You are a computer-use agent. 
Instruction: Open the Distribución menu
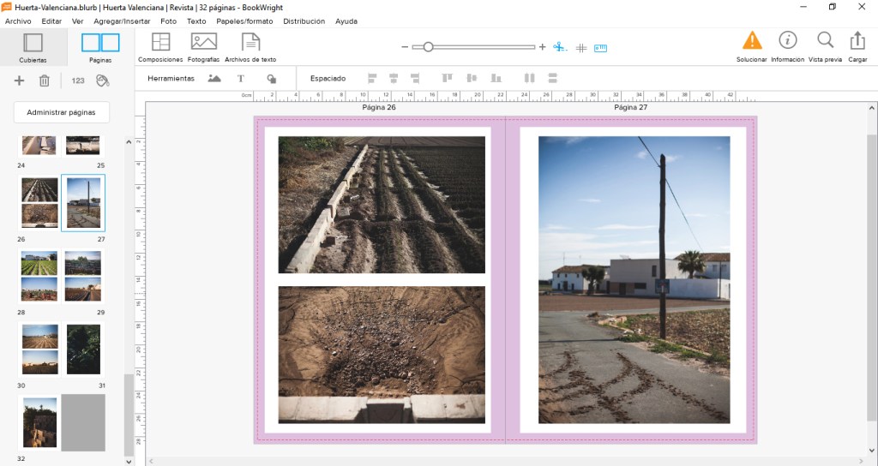pyautogui.click(x=304, y=21)
